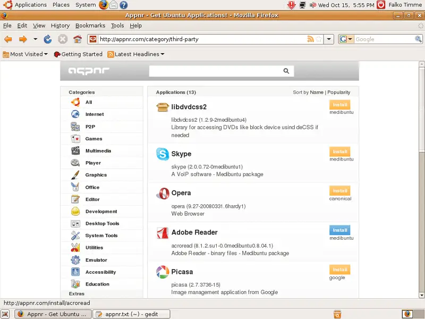Click the appnr site search magnifier
The width and height of the screenshot is (425, 319).
(x=286, y=71)
